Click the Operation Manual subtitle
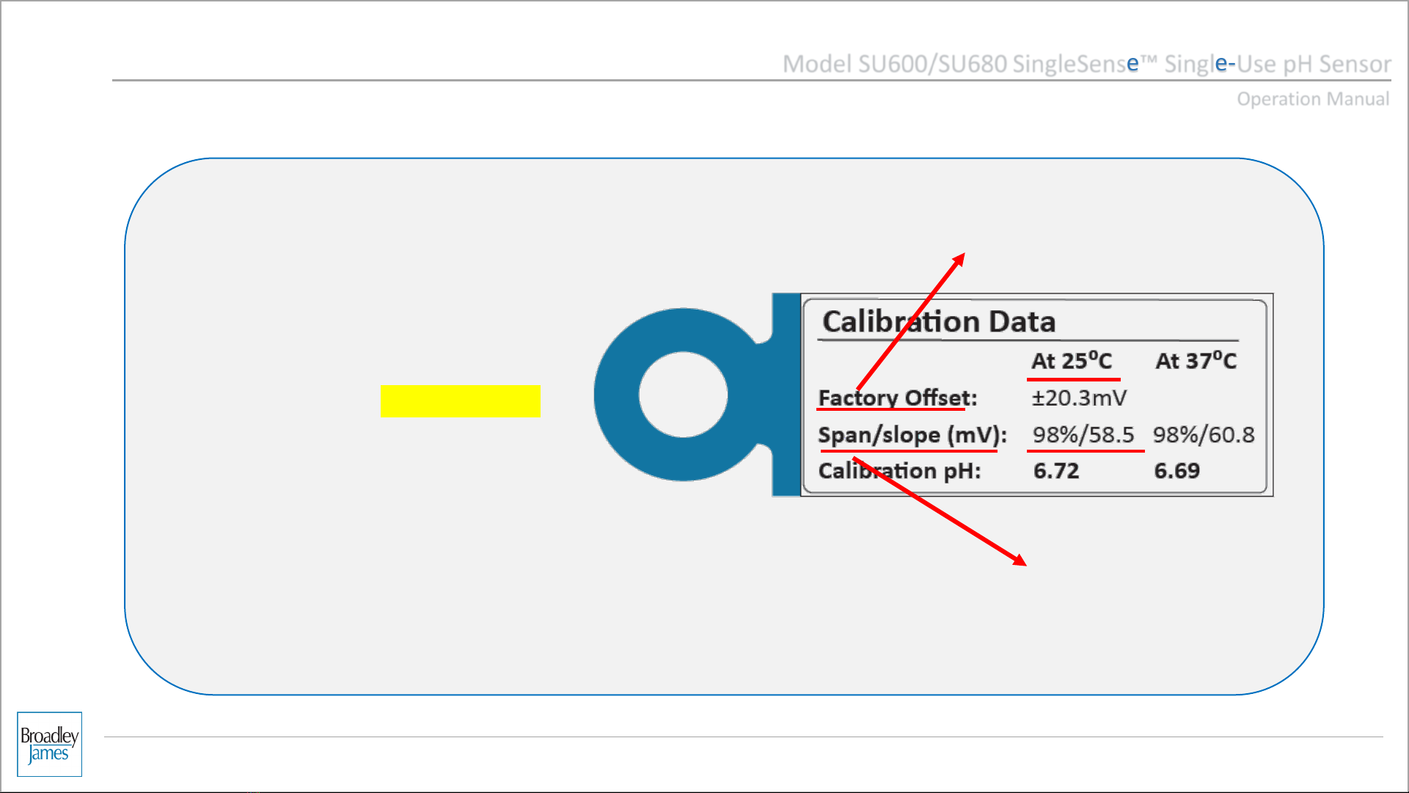The width and height of the screenshot is (1409, 793). pyautogui.click(x=1312, y=99)
